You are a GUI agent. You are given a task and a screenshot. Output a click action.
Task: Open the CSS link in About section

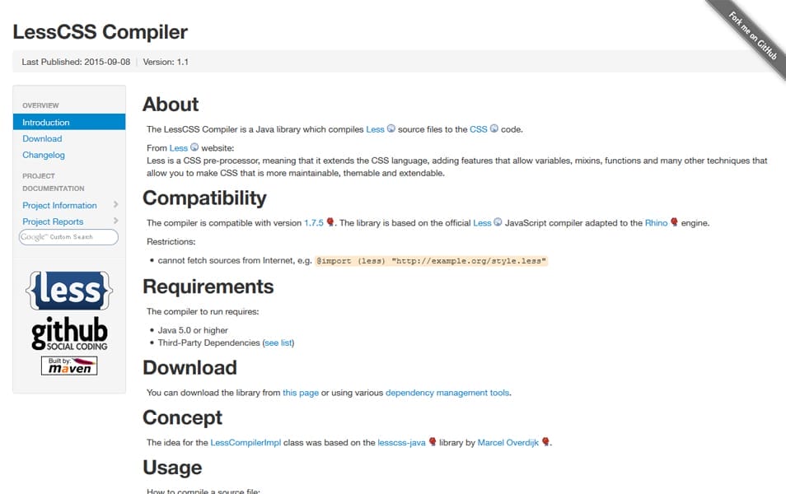[x=478, y=129]
